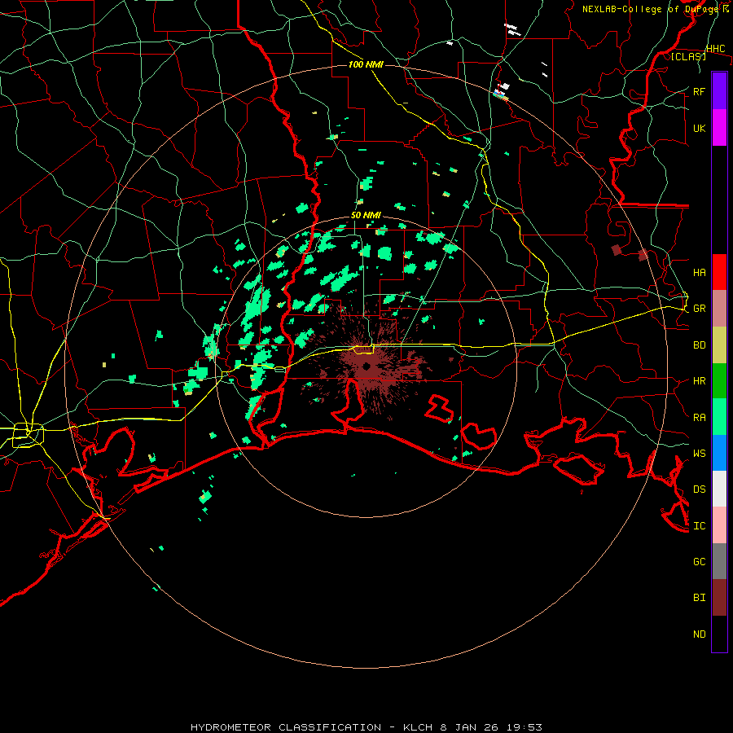Select the IC light pink legend swatch
Image resolution: width=733 pixels, height=733 pixels.
click(x=719, y=525)
